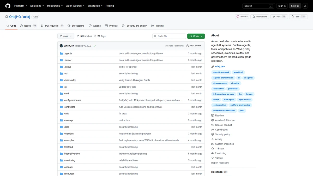Click the Security policy shield icon

click(x=213, y=135)
